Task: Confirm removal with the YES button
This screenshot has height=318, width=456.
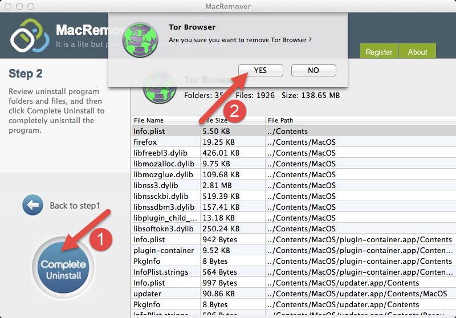Action: tap(260, 70)
